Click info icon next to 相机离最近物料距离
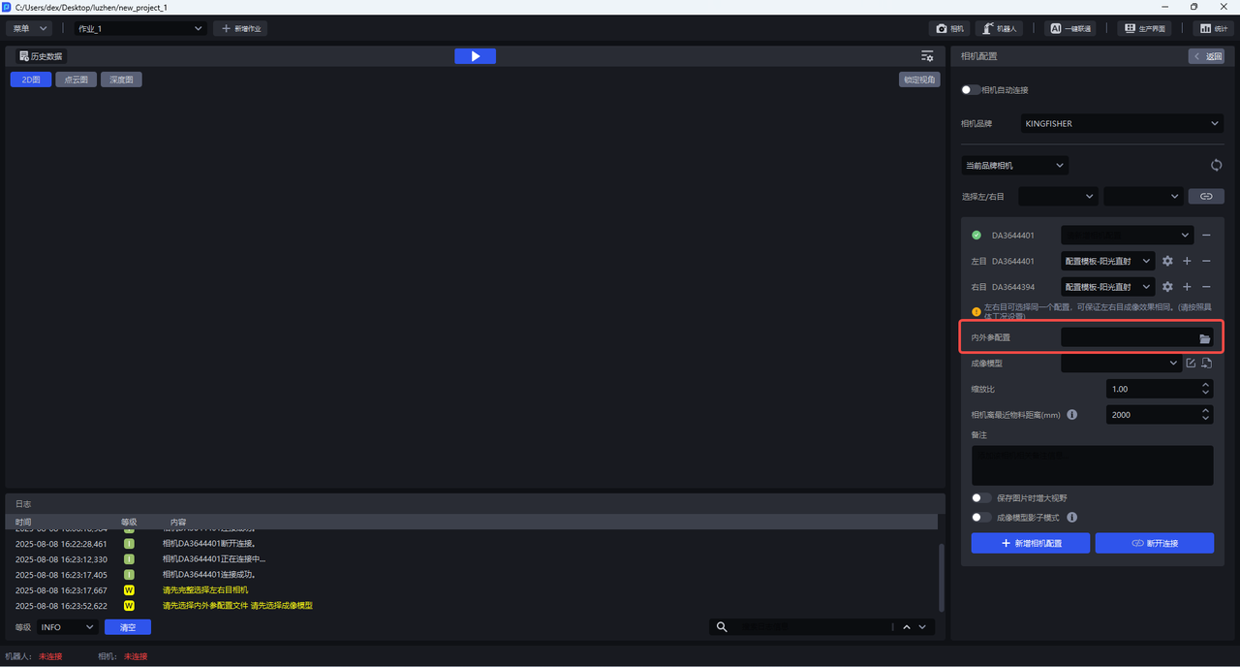This screenshot has height=667, width=1240. 1072,415
